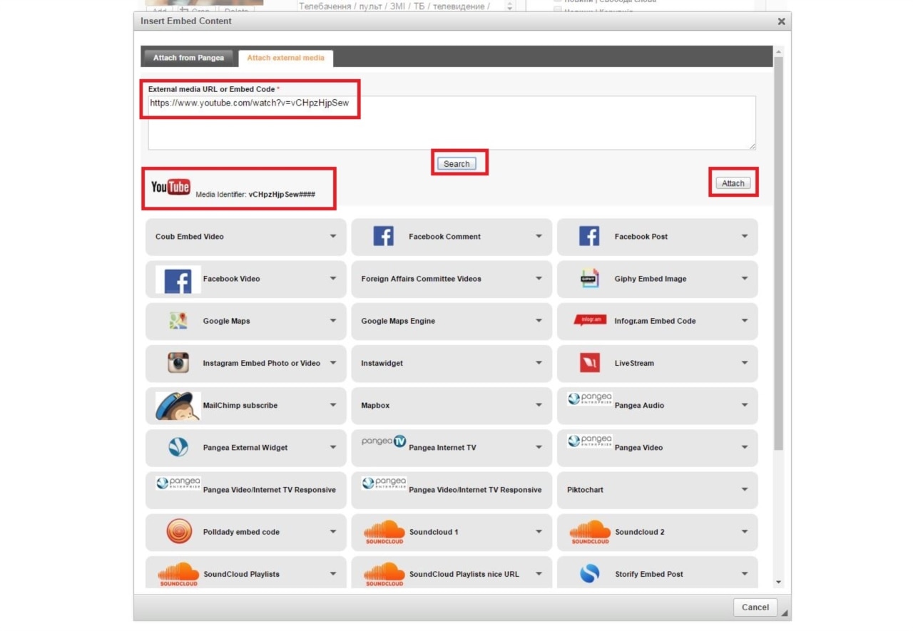Click the Instagram camera icon
Viewport: 913px width, 631px height.
pos(178,363)
